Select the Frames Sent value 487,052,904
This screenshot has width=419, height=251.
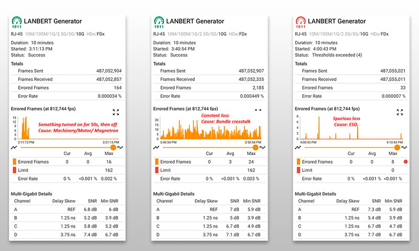point(109,71)
